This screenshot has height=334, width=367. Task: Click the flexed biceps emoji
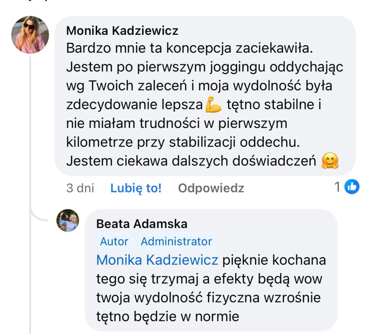tap(215, 105)
